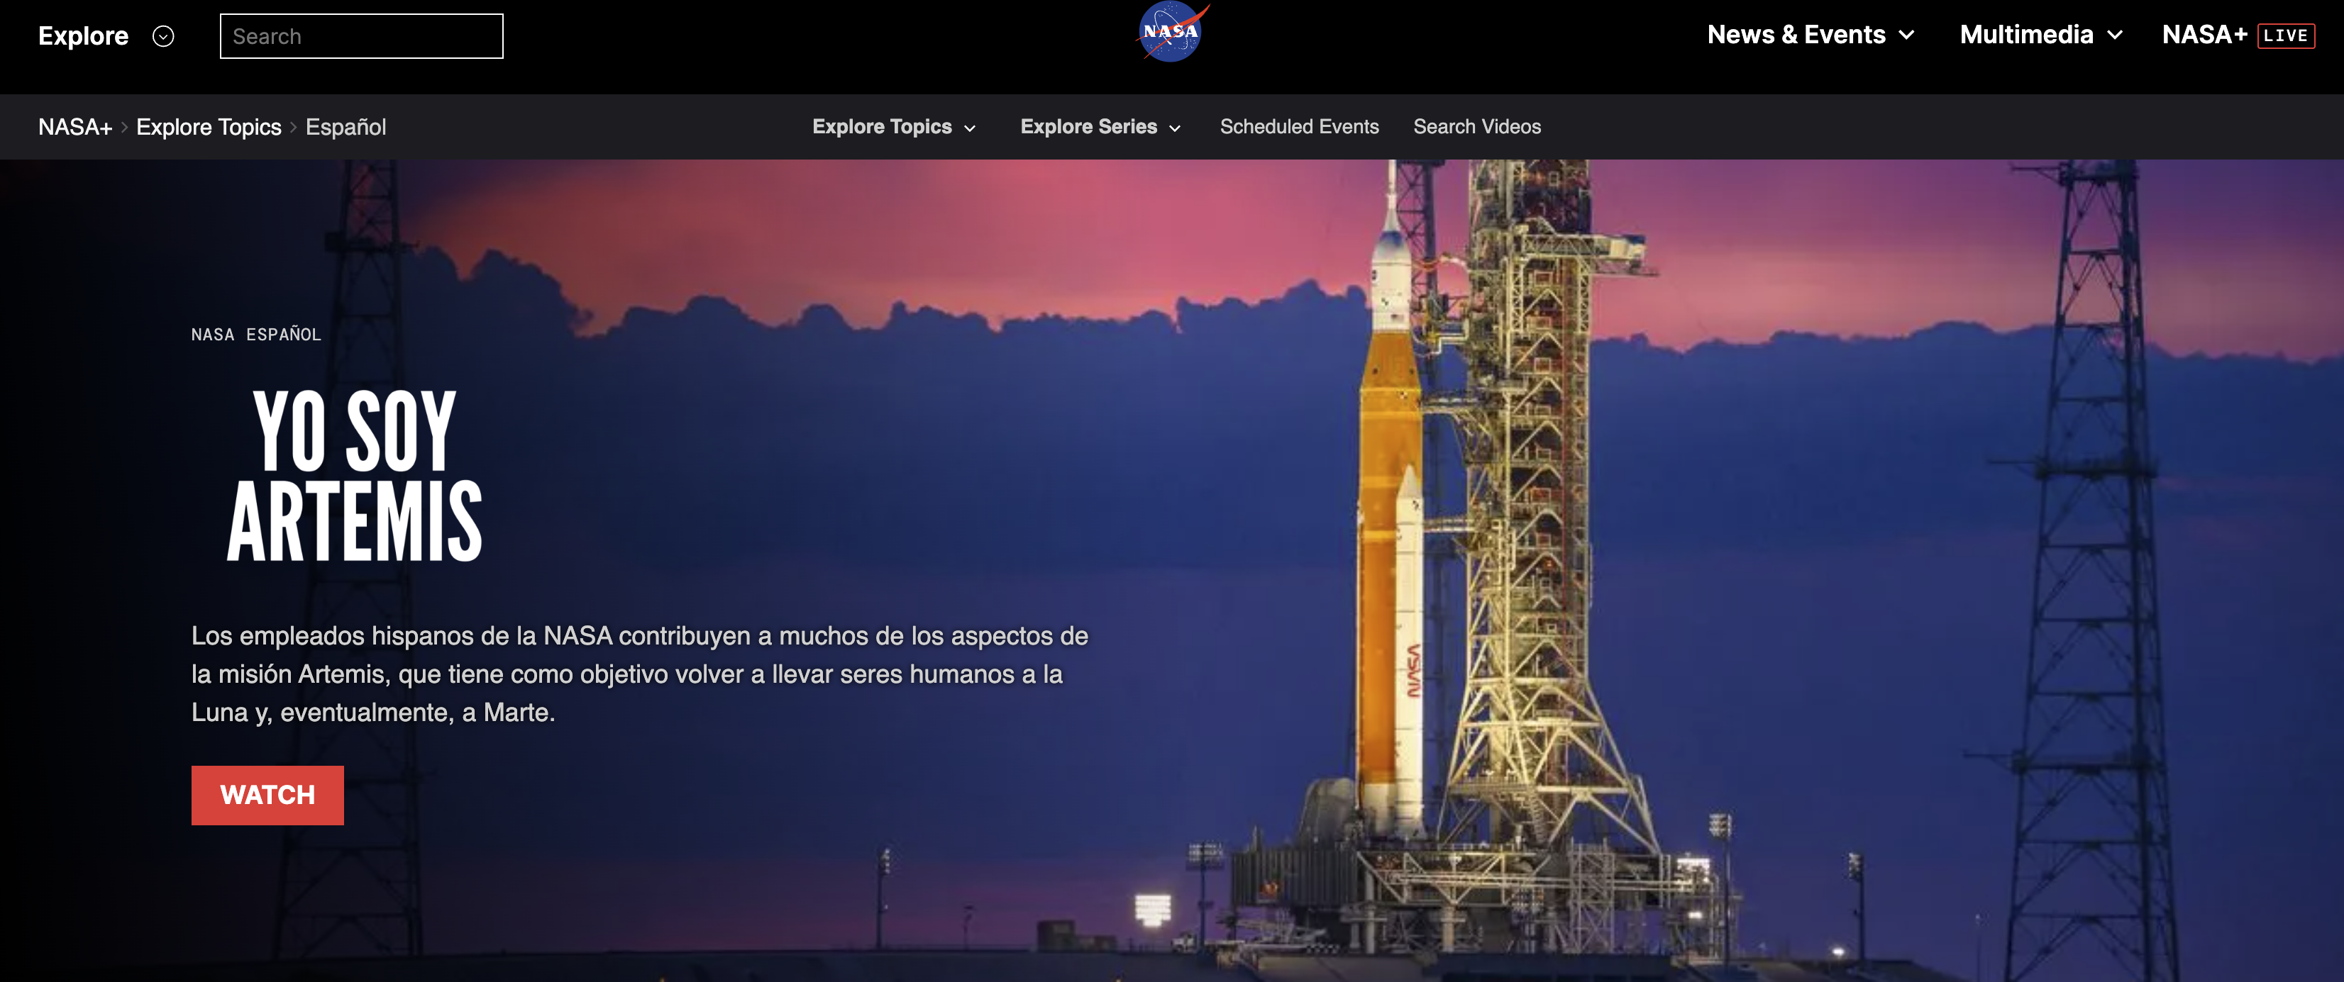Open the Explore menu

click(x=84, y=36)
